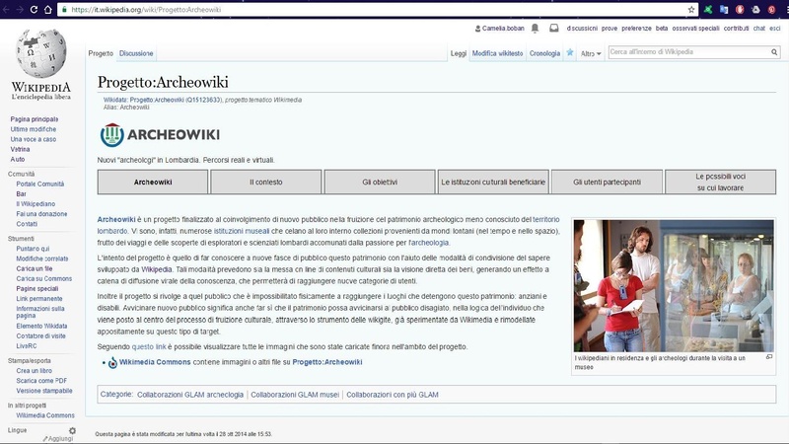This screenshot has width=789, height=444.
Task: Open Pagina principale in sidebar
Action: pyautogui.click(x=35, y=119)
